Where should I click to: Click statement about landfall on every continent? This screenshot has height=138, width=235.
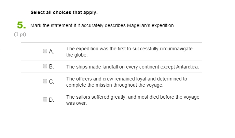133,67
